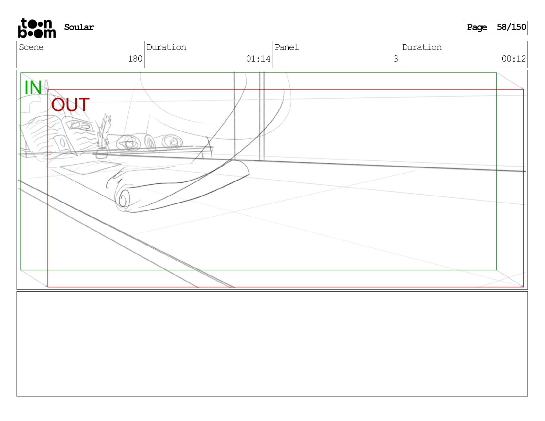Click the "Scene" header label
The width and height of the screenshot is (545, 421).
click(x=31, y=47)
